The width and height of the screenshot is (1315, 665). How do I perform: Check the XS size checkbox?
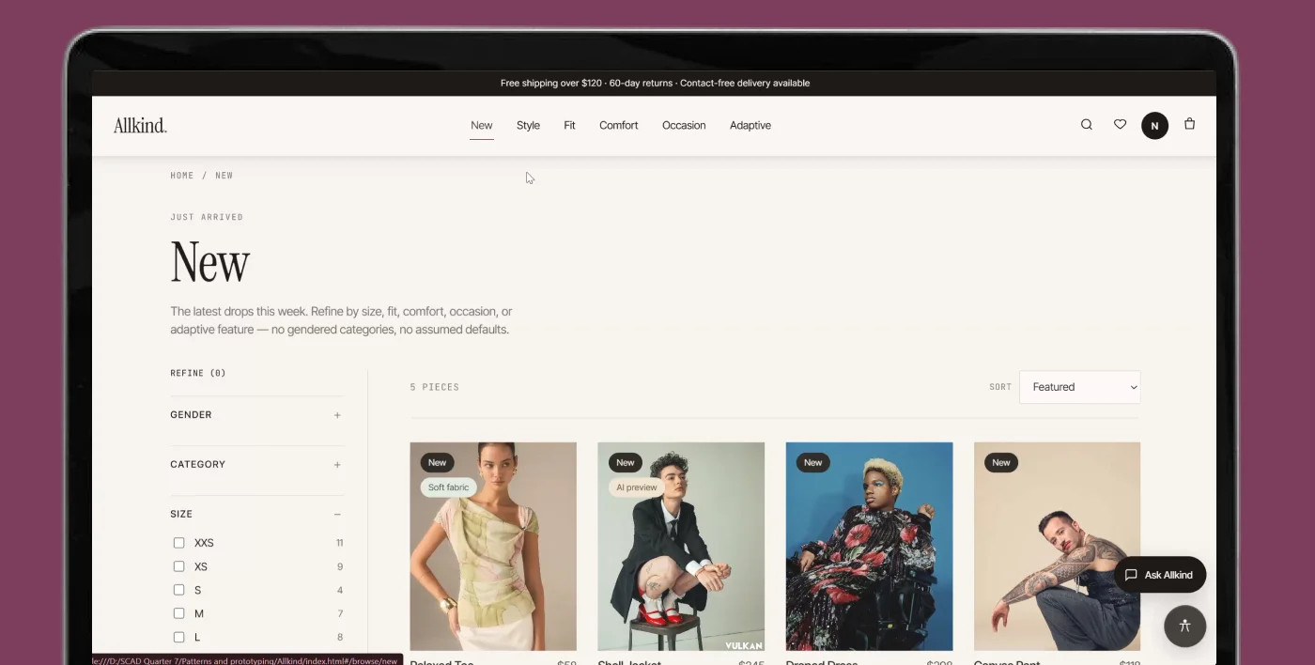[178, 566]
